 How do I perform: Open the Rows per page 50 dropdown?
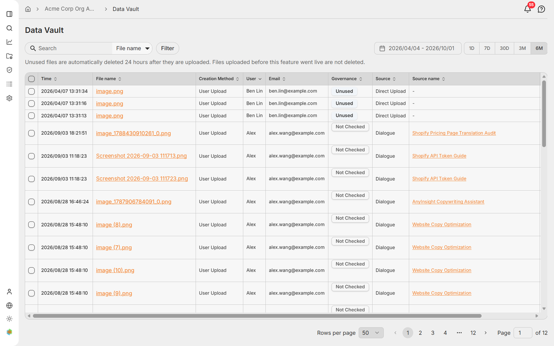[x=371, y=333]
